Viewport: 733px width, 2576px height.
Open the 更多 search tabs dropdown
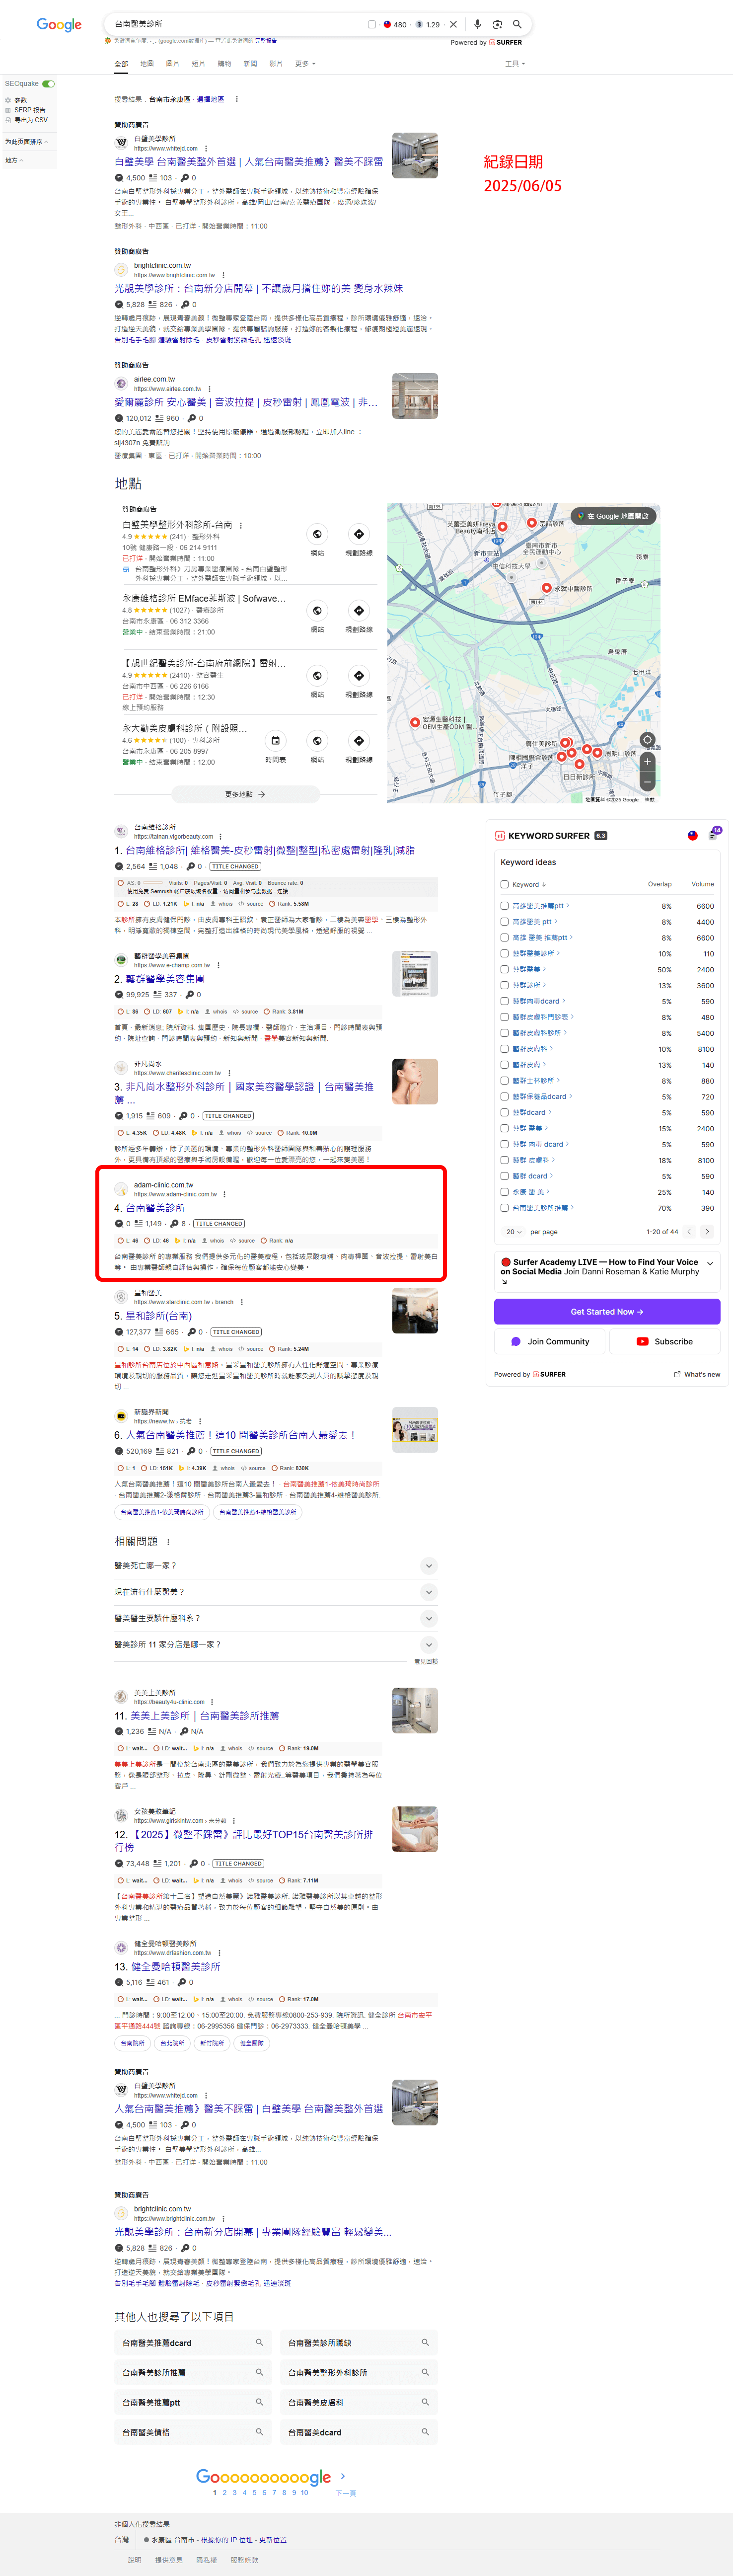(305, 64)
